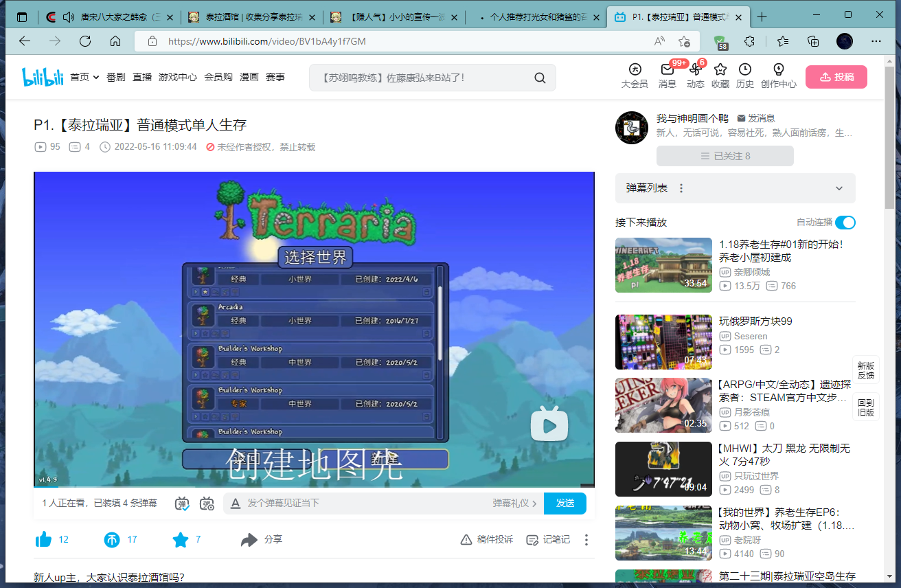This screenshot has width=901, height=588.
Task: Click the thumbs-up like icon
Action: pyautogui.click(x=44, y=540)
